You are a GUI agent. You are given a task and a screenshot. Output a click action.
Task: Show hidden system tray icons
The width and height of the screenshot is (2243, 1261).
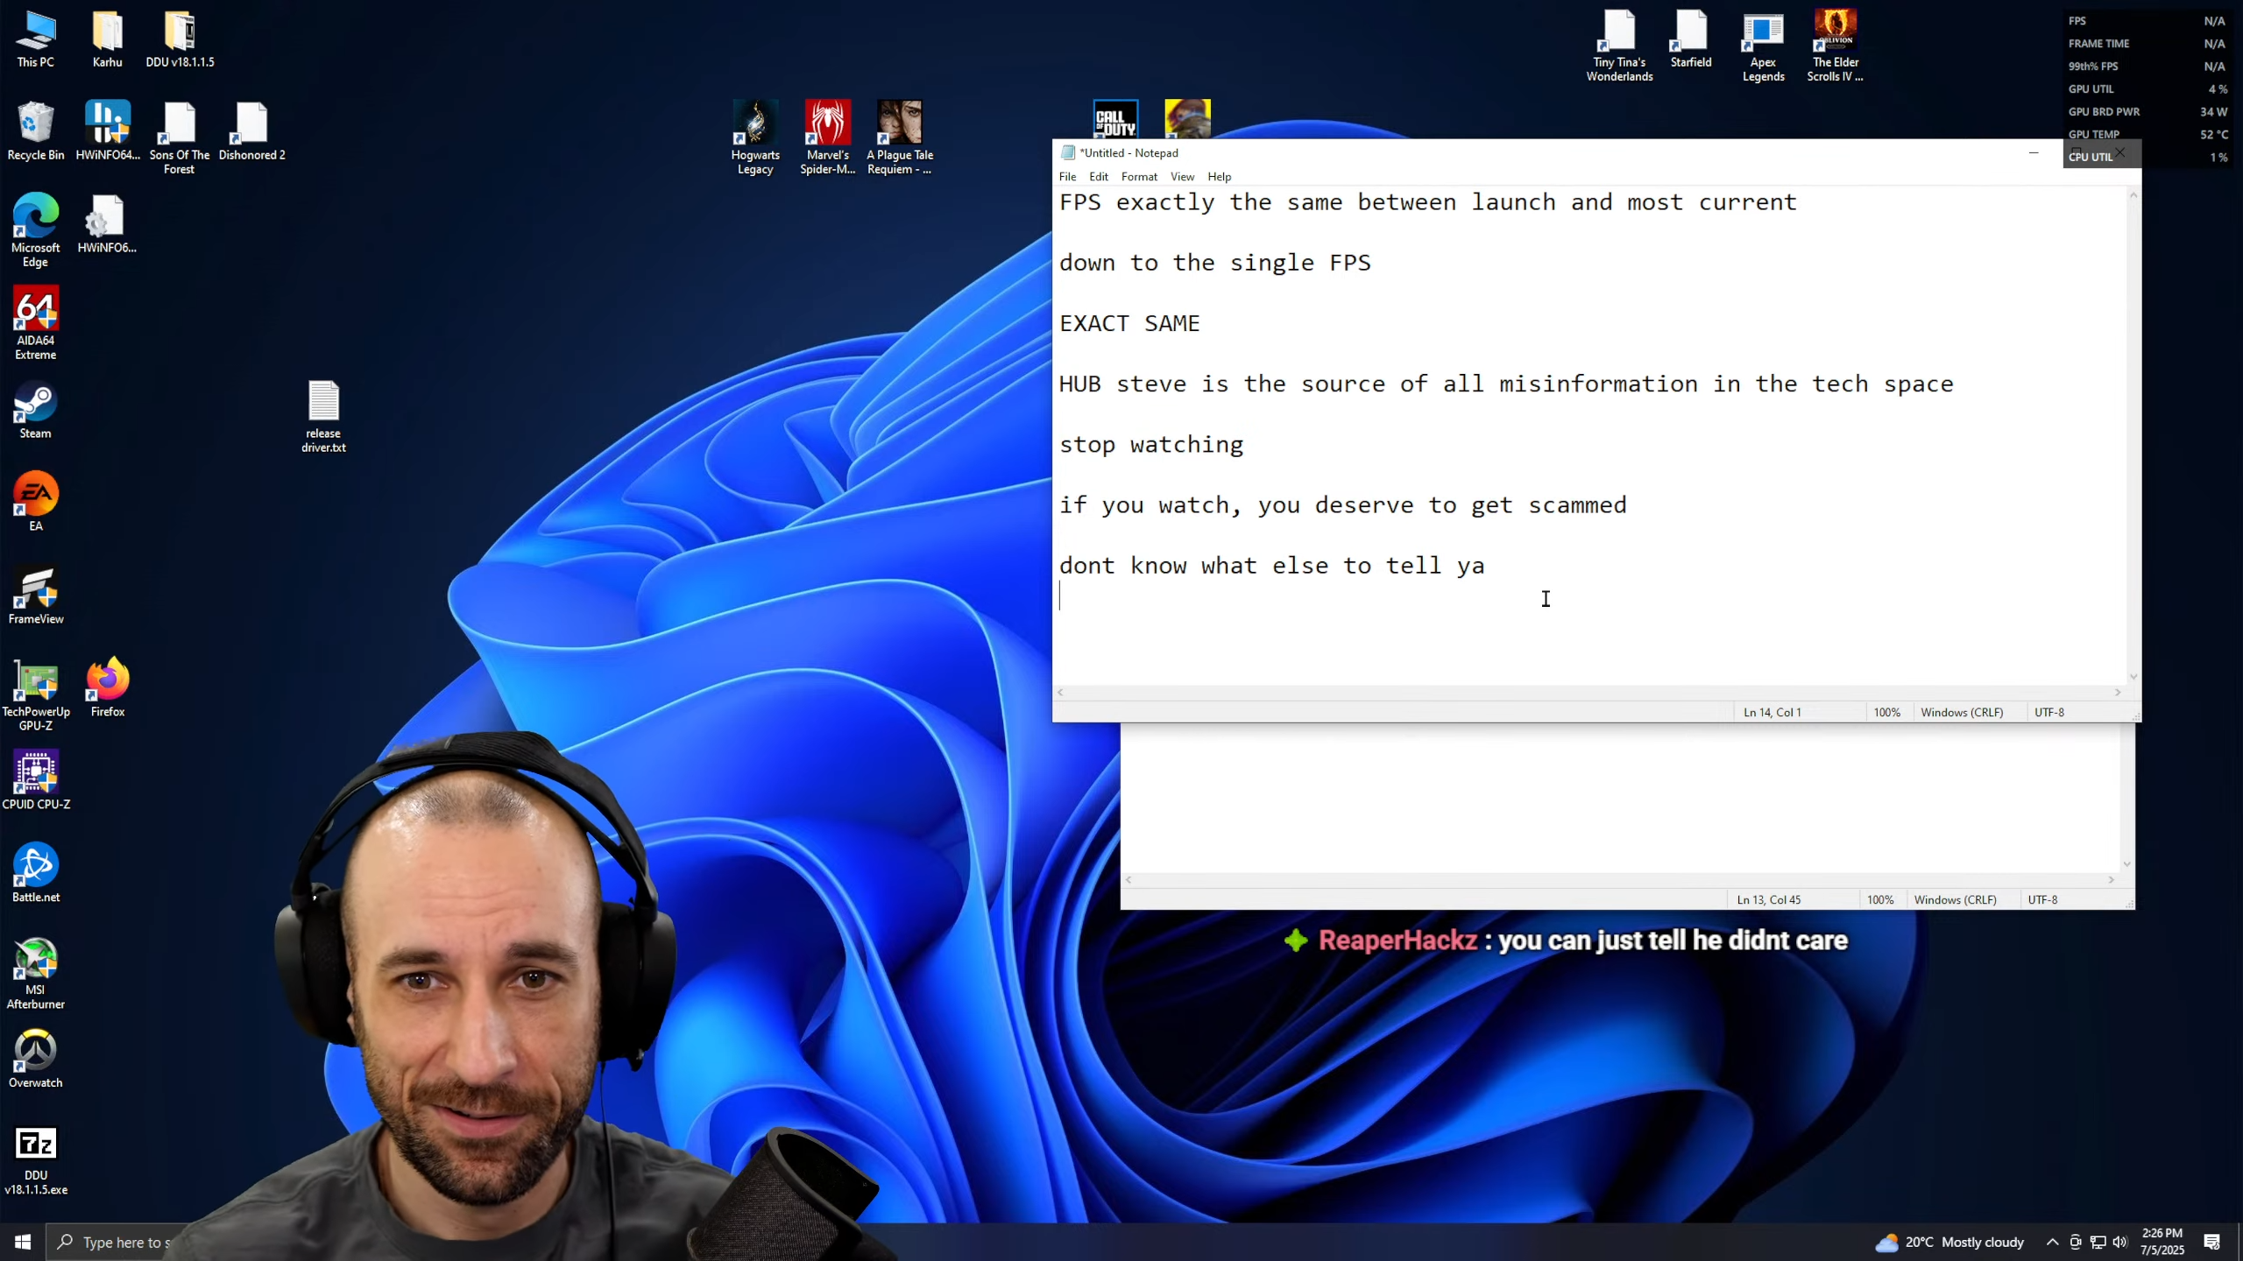[2052, 1242]
